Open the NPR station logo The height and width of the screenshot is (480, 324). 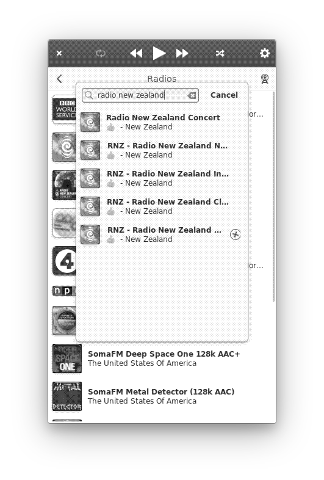[64, 291]
